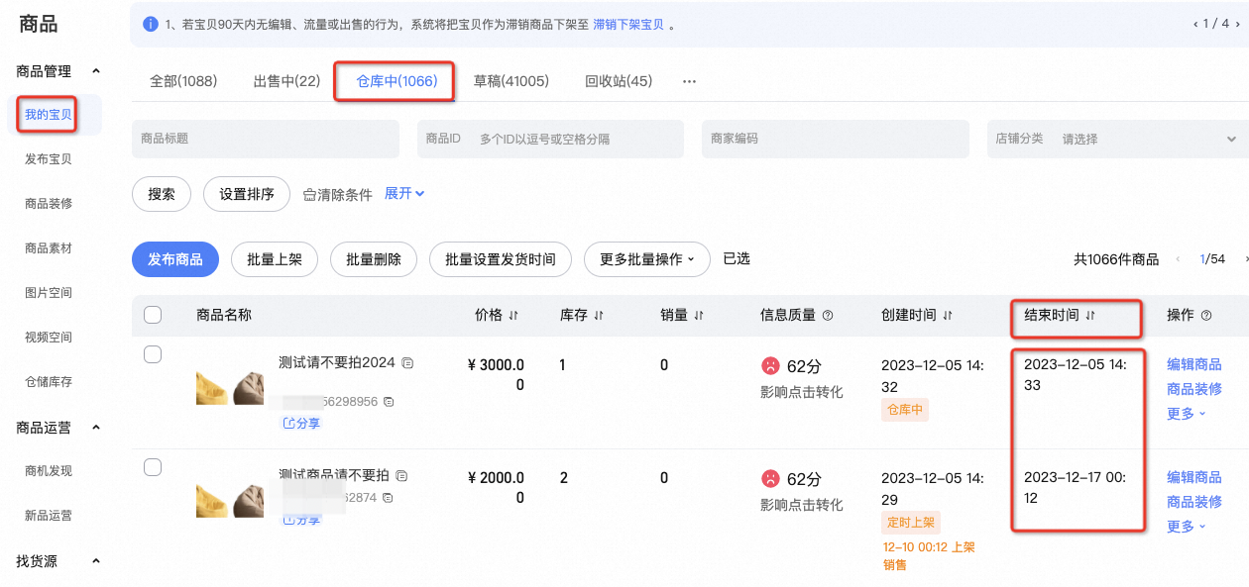Screen dimensions: 1249x587
Task: Sort the list by the 价格 column
Action: 513,316
